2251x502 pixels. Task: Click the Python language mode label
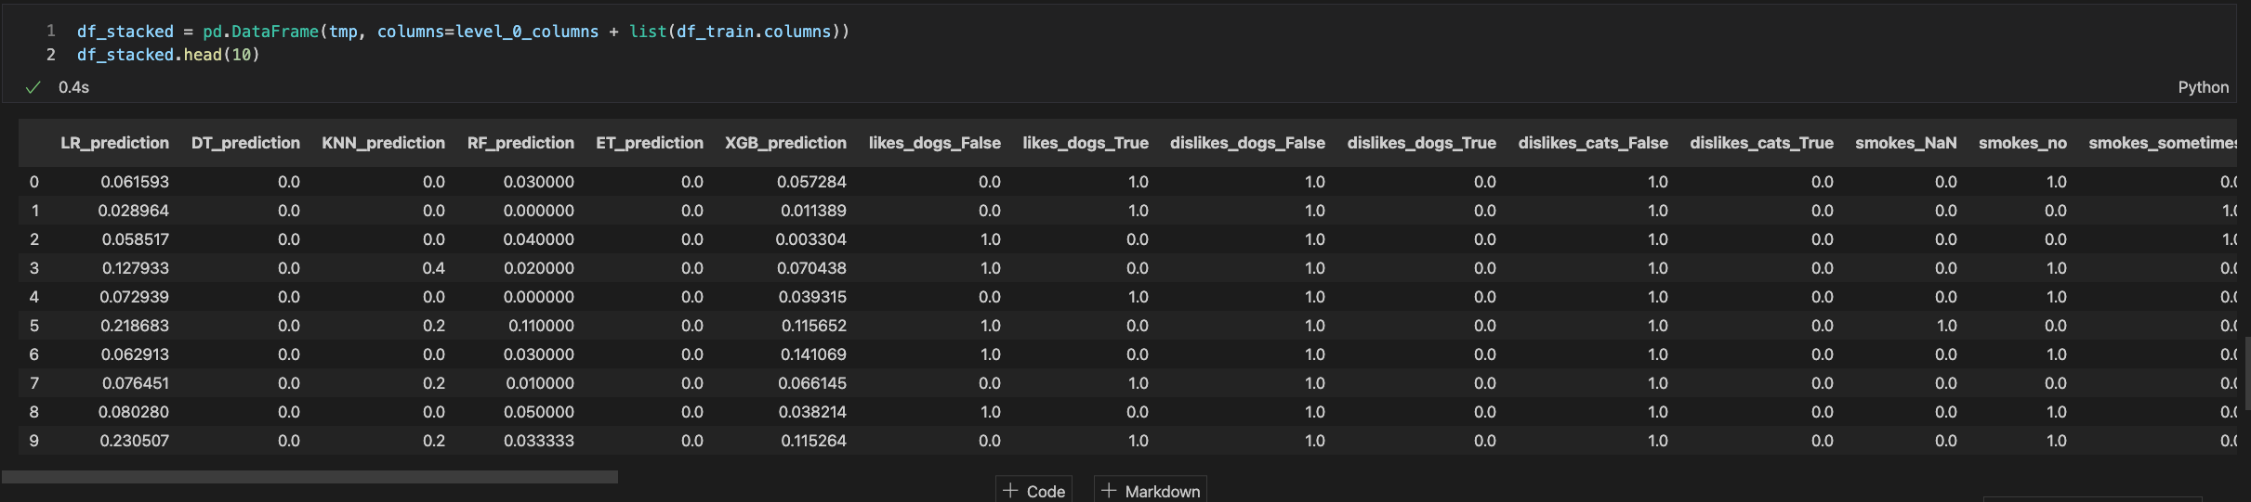(2203, 87)
